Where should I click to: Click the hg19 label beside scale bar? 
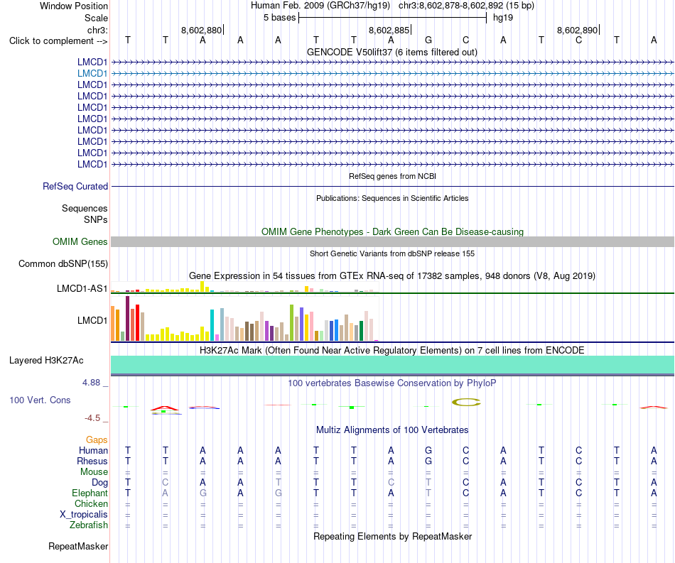[x=503, y=18]
